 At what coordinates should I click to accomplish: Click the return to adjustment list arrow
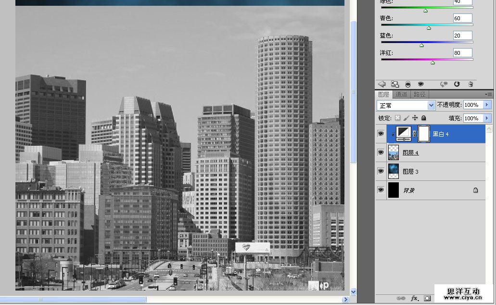pos(382,84)
